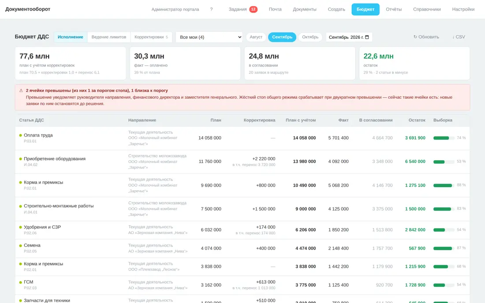Click status dot for Приобретение оборудования
485x303 pixels.
[20, 159]
